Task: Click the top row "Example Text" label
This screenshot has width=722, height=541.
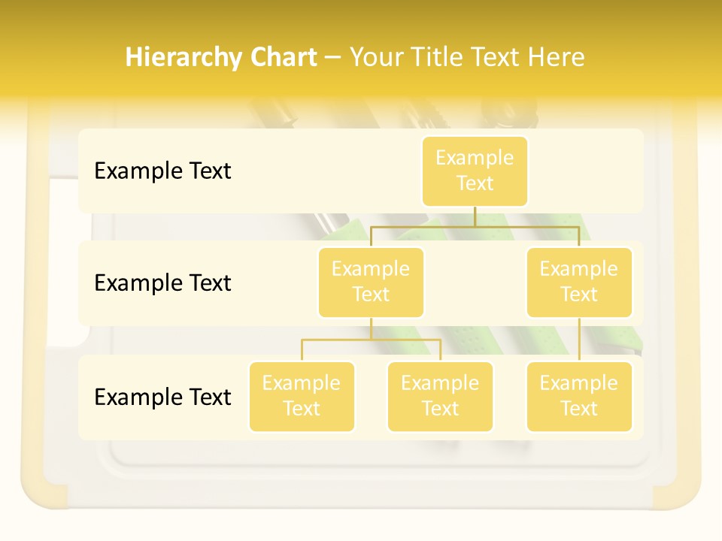Action: pyautogui.click(x=162, y=171)
